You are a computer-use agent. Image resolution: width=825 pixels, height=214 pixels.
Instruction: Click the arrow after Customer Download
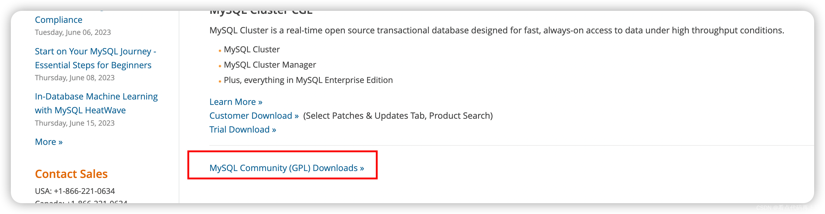[297, 115]
